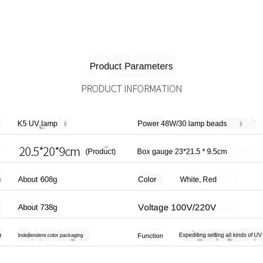Click the word "Expediting" in the function description
Viewport: 263px width, 263px height.
[x=193, y=235]
